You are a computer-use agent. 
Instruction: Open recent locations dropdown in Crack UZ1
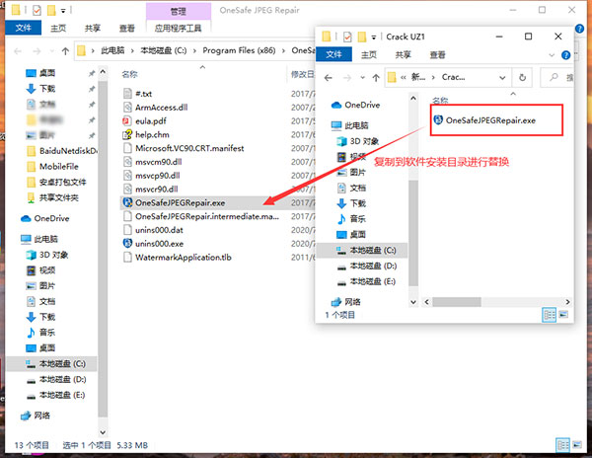[x=362, y=78]
